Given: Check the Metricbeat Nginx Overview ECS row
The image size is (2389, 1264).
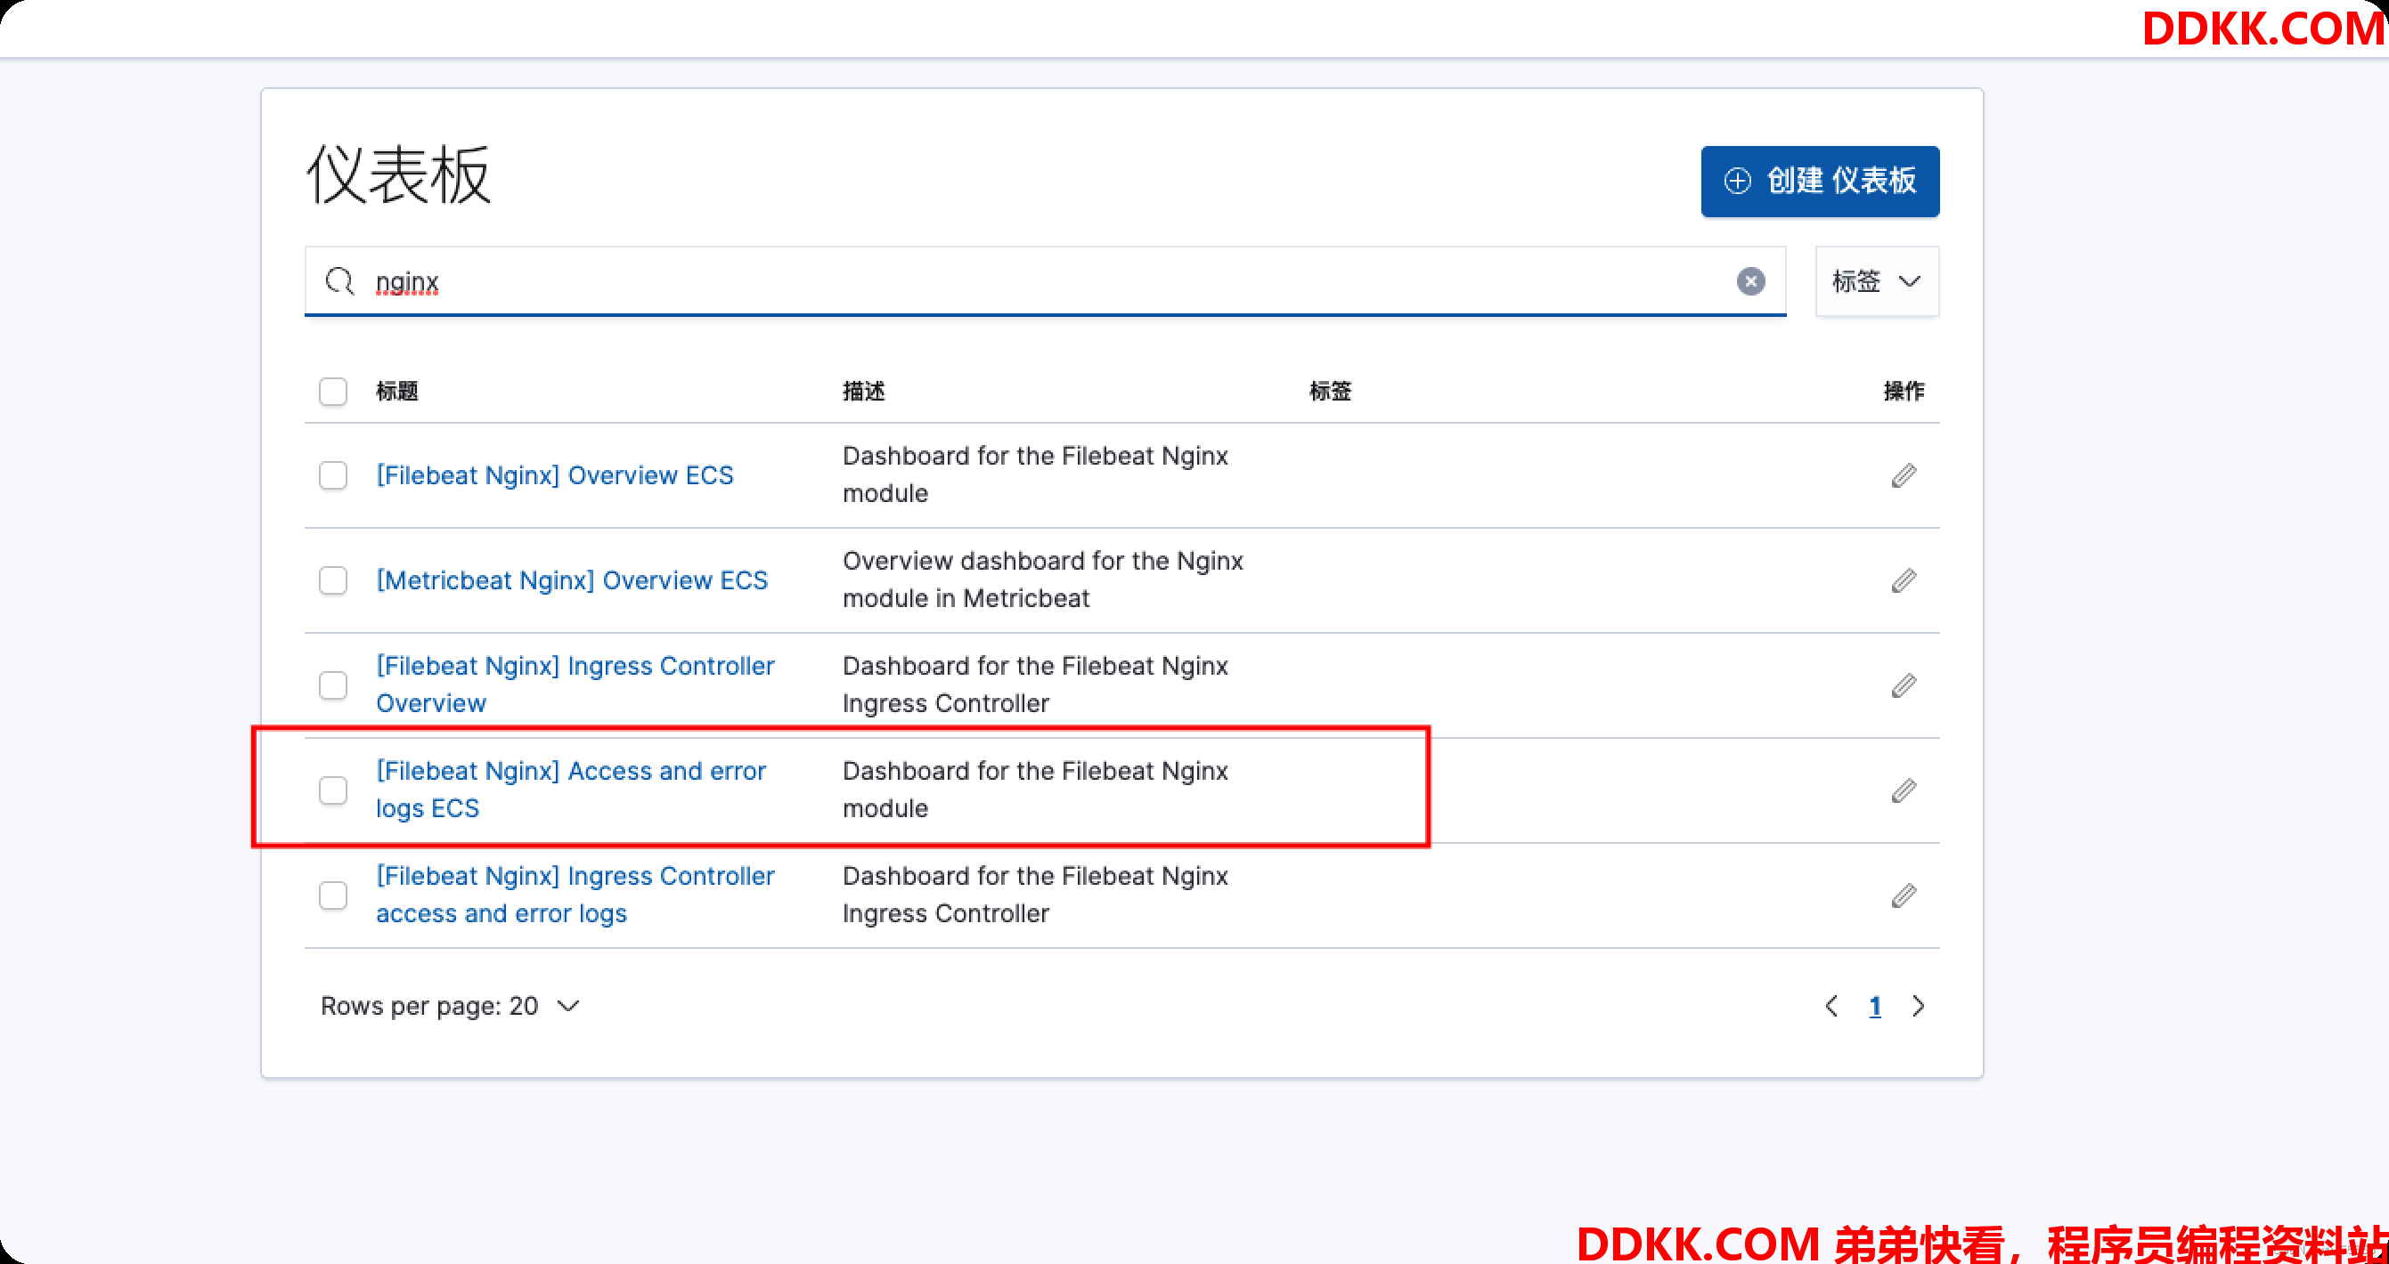Looking at the screenshot, I should point(333,580).
